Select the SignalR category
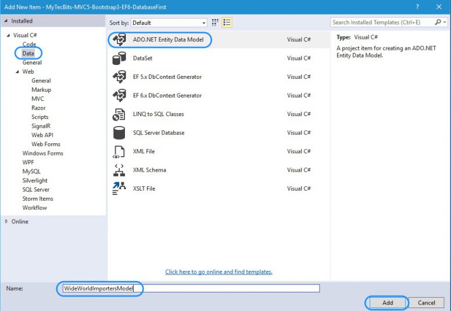 pos(41,126)
